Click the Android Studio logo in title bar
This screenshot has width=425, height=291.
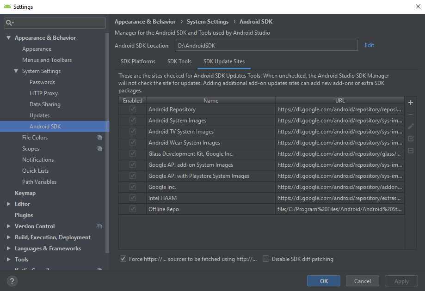(7, 6)
